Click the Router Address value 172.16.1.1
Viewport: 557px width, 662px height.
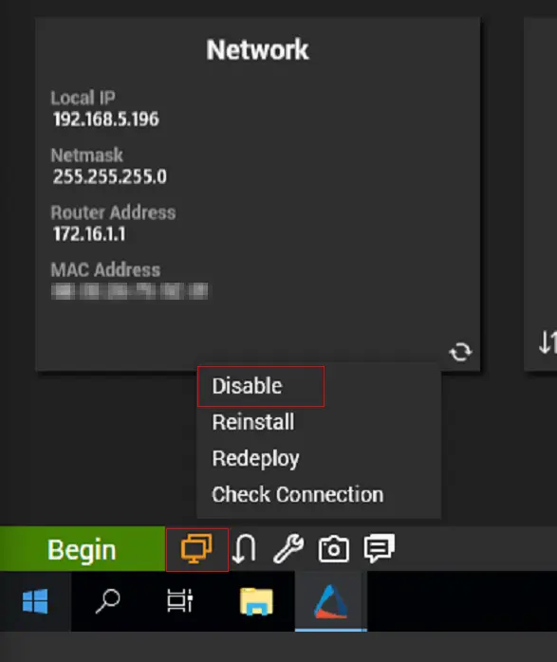(x=89, y=234)
